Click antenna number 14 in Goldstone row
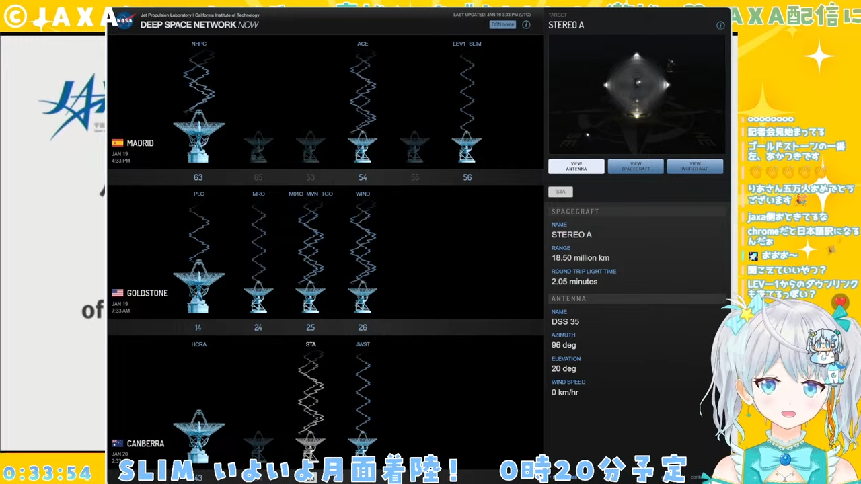The height and width of the screenshot is (484, 861). [x=198, y=328]
